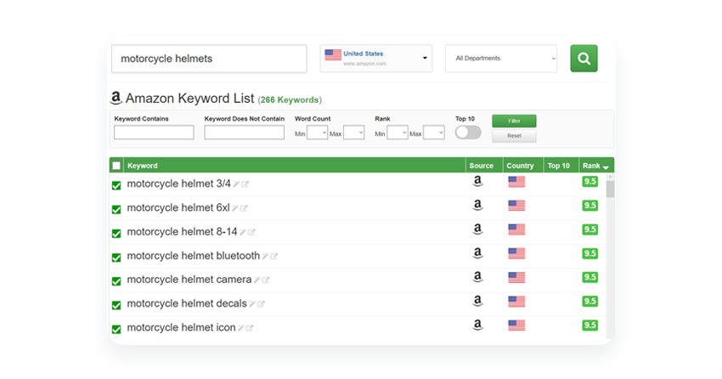The height and width of the screenshot is (379, 722).
Task: Uncheck the motorcycle helmet bluetooth checkbox
Action: (x=116, y=257)
